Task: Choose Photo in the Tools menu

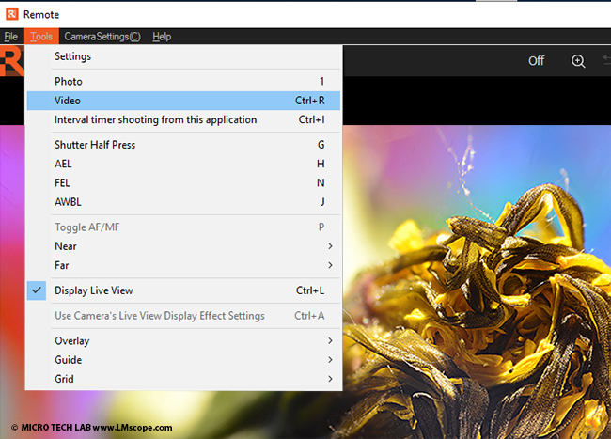Action: [183, 82]
